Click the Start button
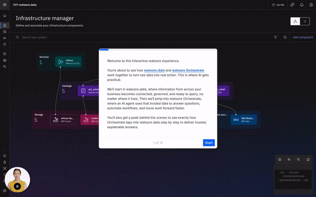The height and width of the screenshot is (197, 316). tap(209, 143)
